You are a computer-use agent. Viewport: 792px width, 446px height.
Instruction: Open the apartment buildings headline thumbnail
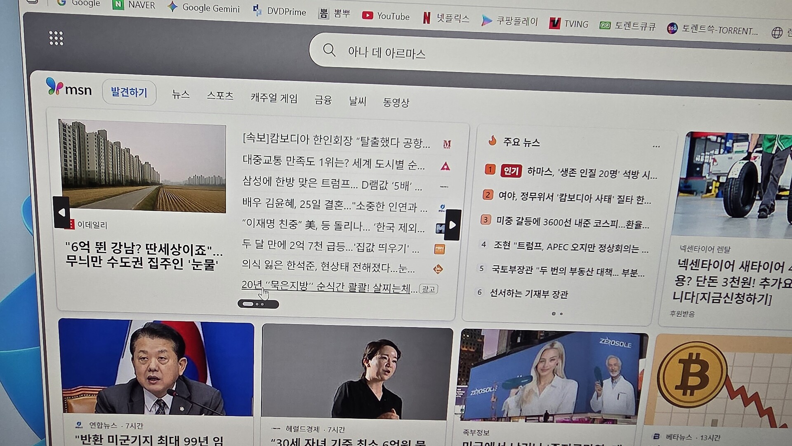pos(143,167)
